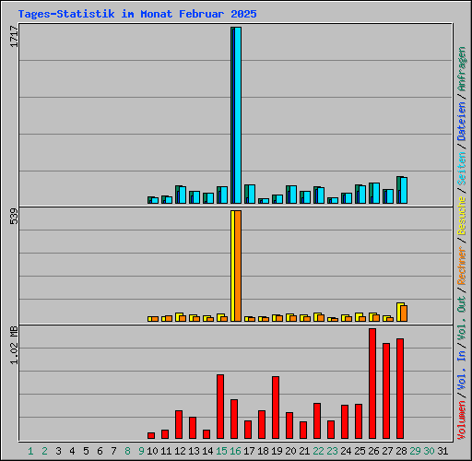Click the 'Volumen' legend label
This screenshot has height=461, width=472.
click(462, 420)
